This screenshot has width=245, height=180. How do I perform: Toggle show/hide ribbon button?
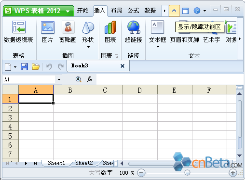(x=174, y=11)
